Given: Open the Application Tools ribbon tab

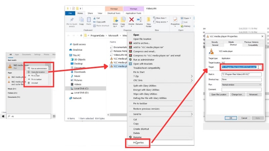Looking at the screenshot, I should [133, 13].
